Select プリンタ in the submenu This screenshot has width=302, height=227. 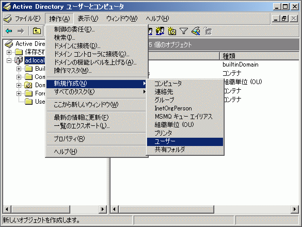pyautogui.click(x=185, y=133)
